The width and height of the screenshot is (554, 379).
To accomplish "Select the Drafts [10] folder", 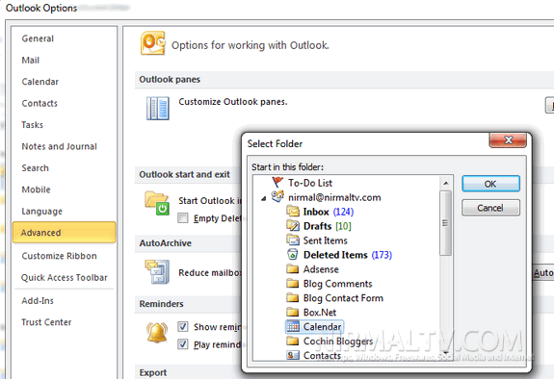I will pyautogui.click(x=328, y=226).
